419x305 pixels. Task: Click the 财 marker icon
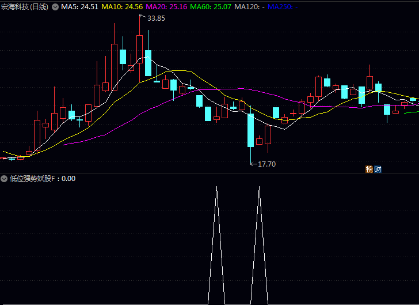[x=378, y=169]
